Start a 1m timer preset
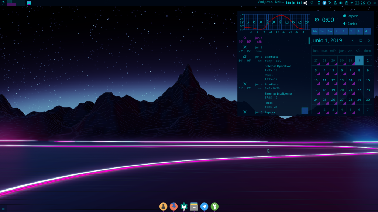The image size is (378, 212). click(x=322, y=31)
